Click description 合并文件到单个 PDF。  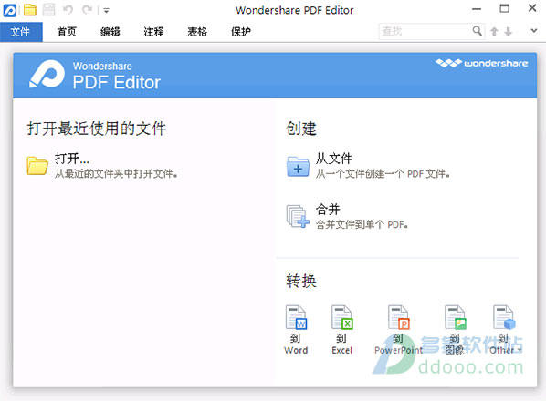362,224
